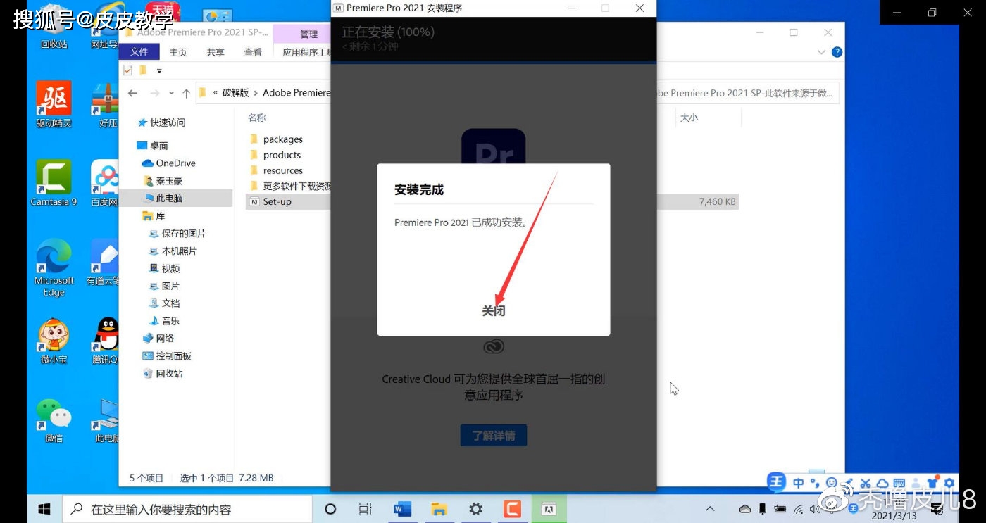Click 关闭 in the 安装完成 dialog
Viewport: 986px width, 523px height.
[x=493, y=310]
